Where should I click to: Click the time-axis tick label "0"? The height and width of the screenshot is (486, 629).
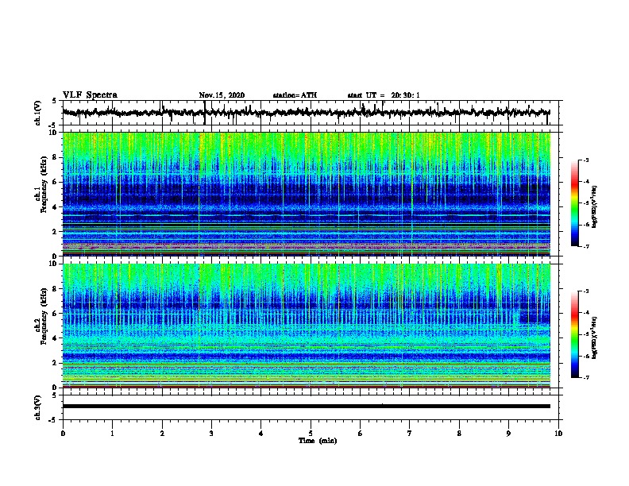click(63, 434)
